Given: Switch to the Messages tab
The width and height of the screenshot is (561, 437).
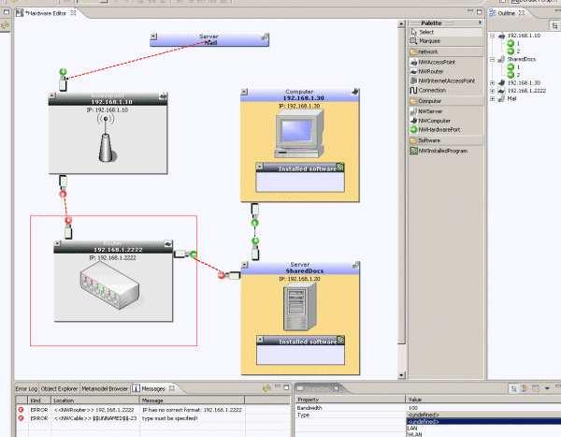Looking at the screenshot, I should pyautogui.click(x=153, y=388).
